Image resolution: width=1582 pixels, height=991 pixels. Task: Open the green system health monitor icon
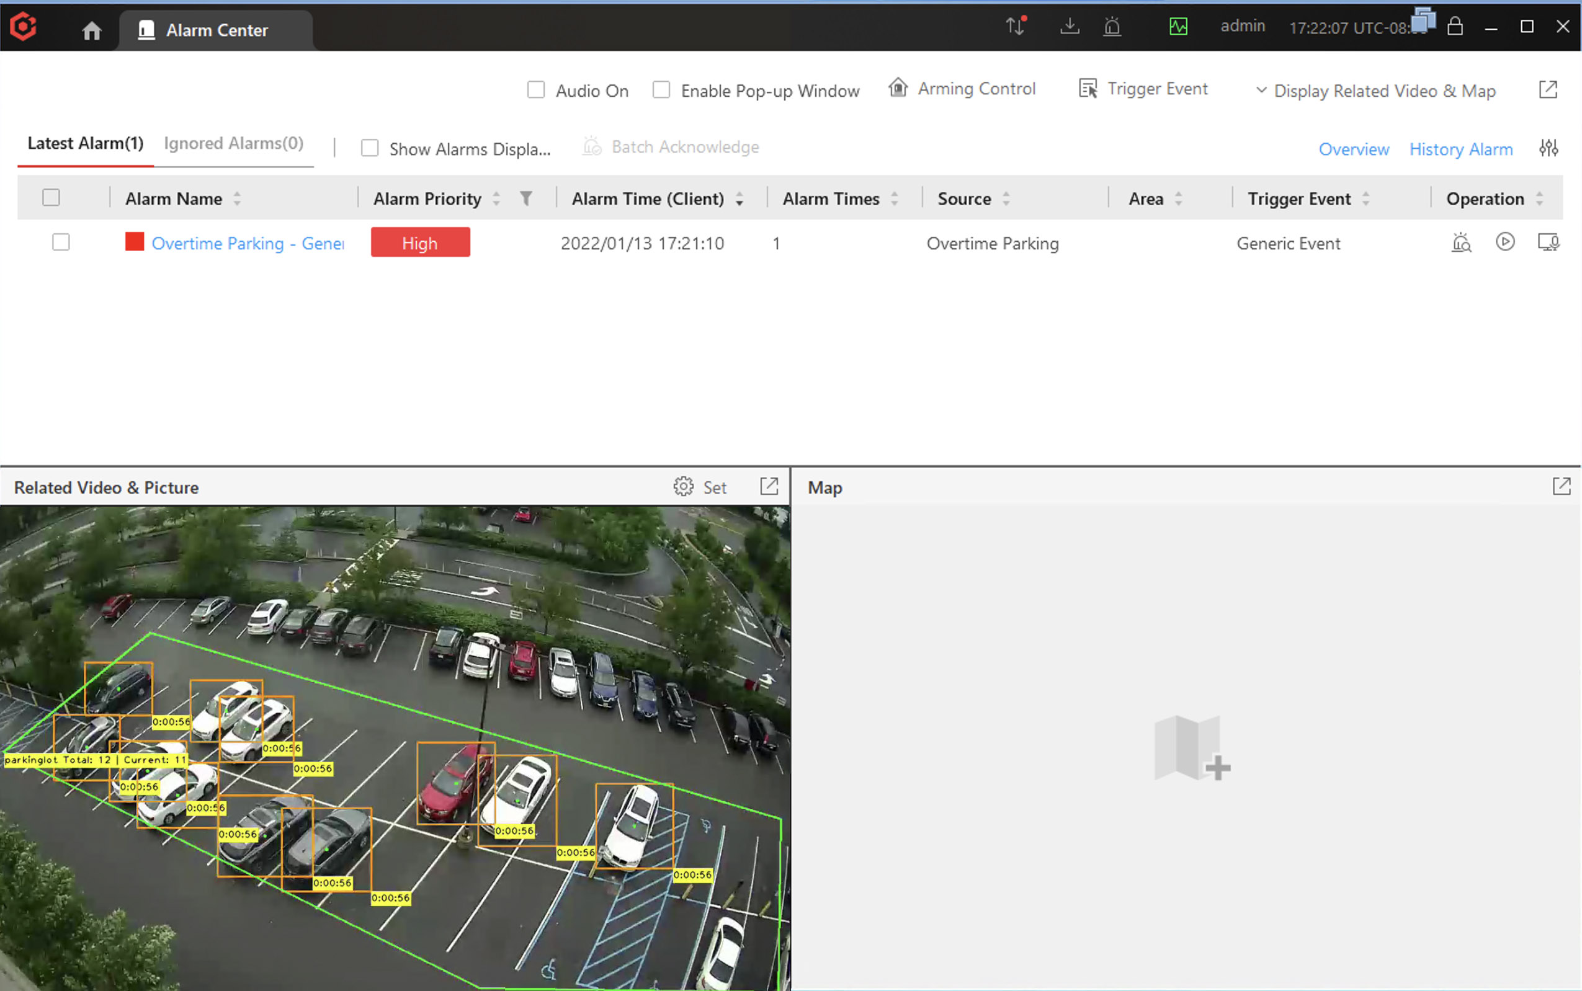pyautogui.click(x=1179, y=26)
